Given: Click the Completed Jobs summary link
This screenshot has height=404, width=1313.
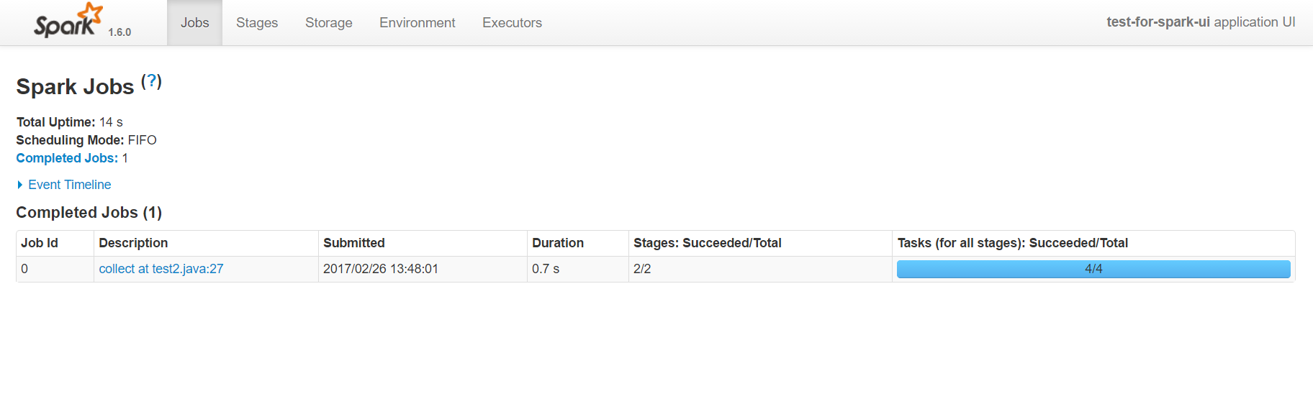Looking at the screenshot, I should (x=67, y=158).
